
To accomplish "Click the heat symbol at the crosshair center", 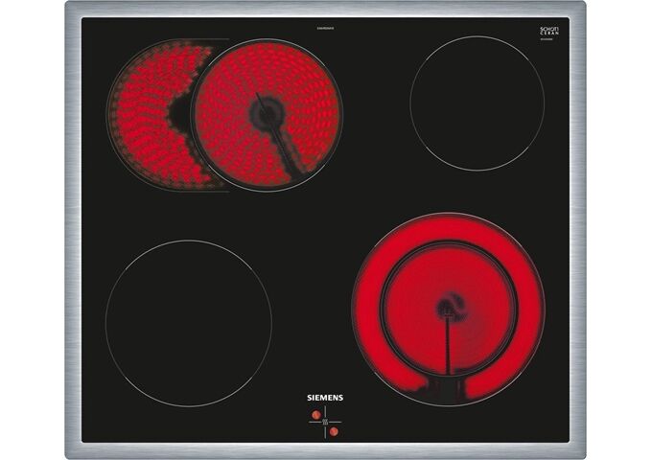I will pyautogui.click(x=325, y=422).
